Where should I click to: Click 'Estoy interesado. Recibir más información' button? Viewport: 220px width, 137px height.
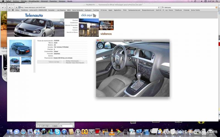[x=75, y=62]
